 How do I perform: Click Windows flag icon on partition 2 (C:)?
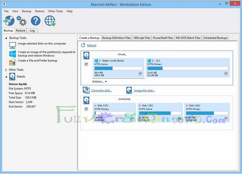tap(149, 61)
